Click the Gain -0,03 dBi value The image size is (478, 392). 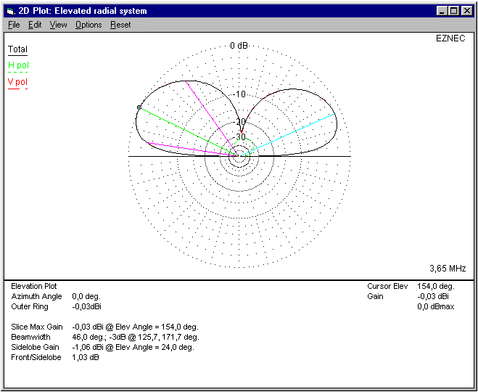tap(433, 296)
